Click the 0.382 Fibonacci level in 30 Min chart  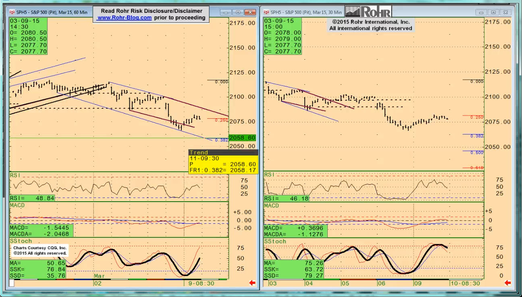click(477, 136)
